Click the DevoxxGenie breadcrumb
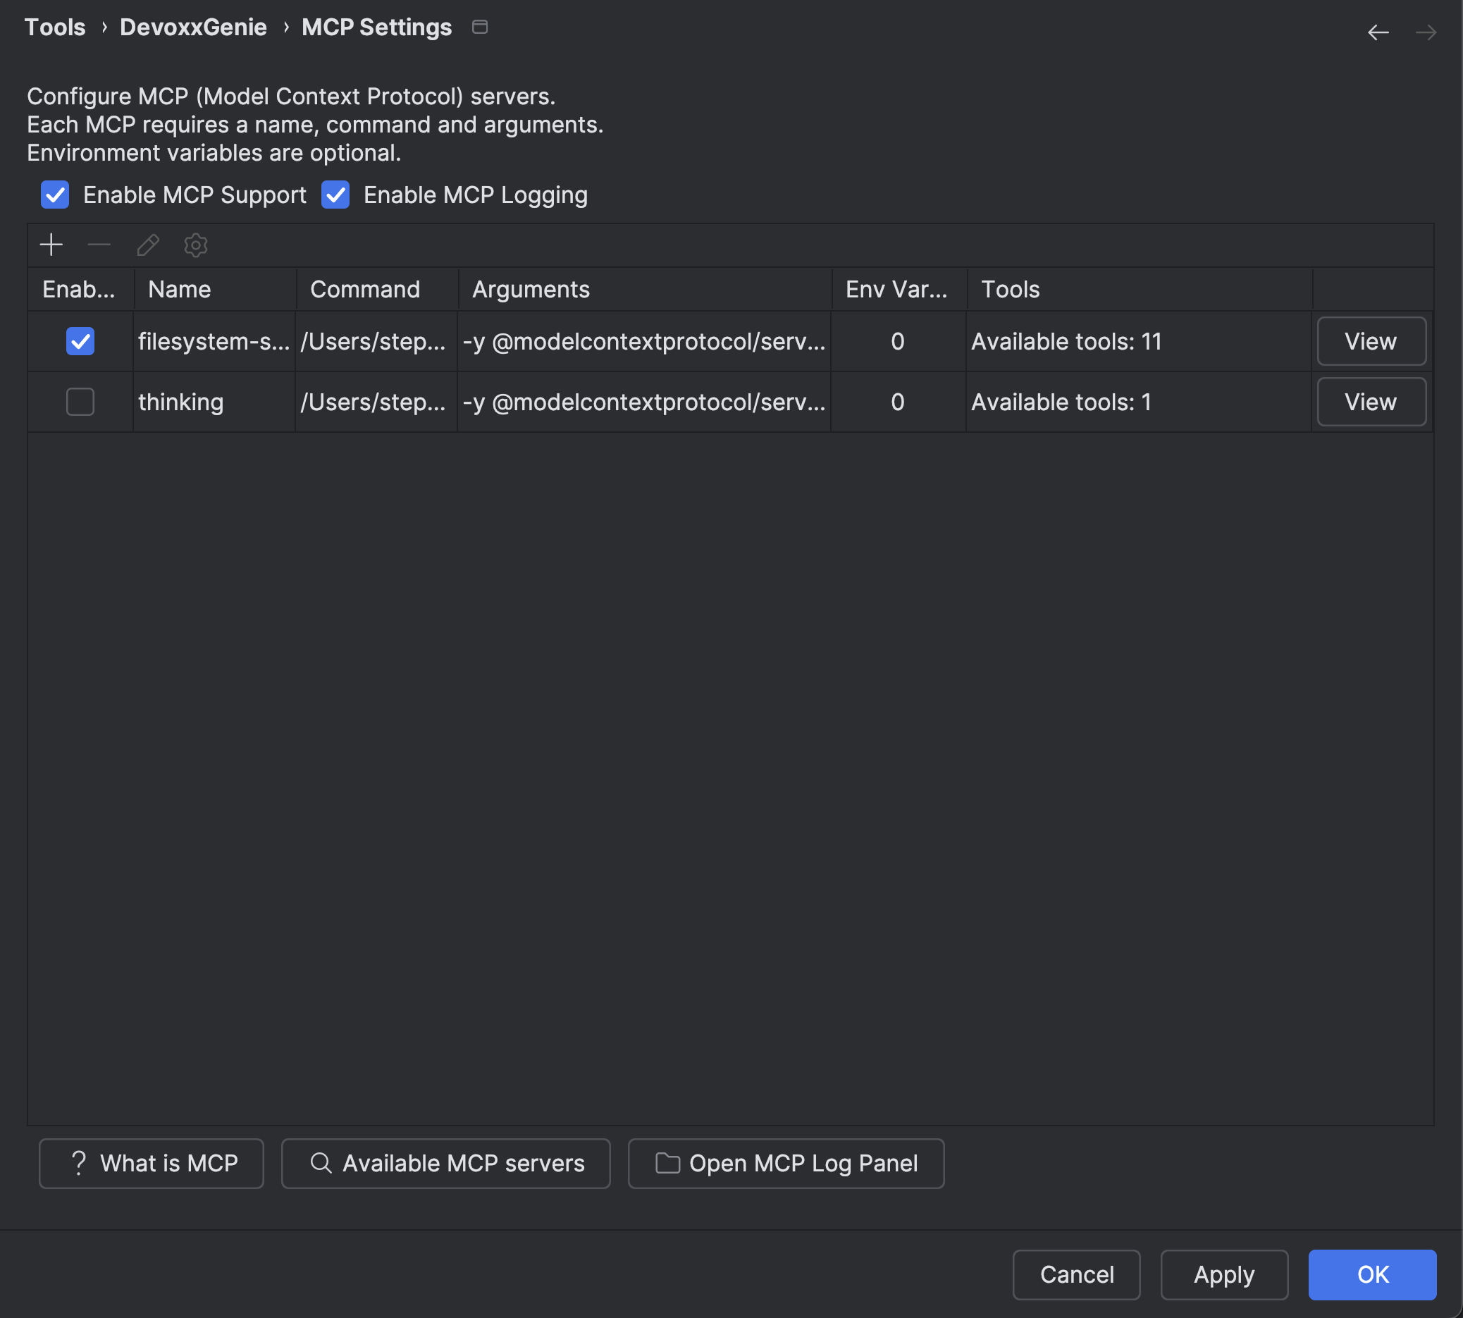 point(192,27)
